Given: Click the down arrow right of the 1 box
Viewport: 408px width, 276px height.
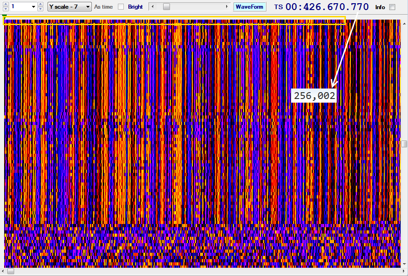Looking at the screenshot, I should click(40, 9).
